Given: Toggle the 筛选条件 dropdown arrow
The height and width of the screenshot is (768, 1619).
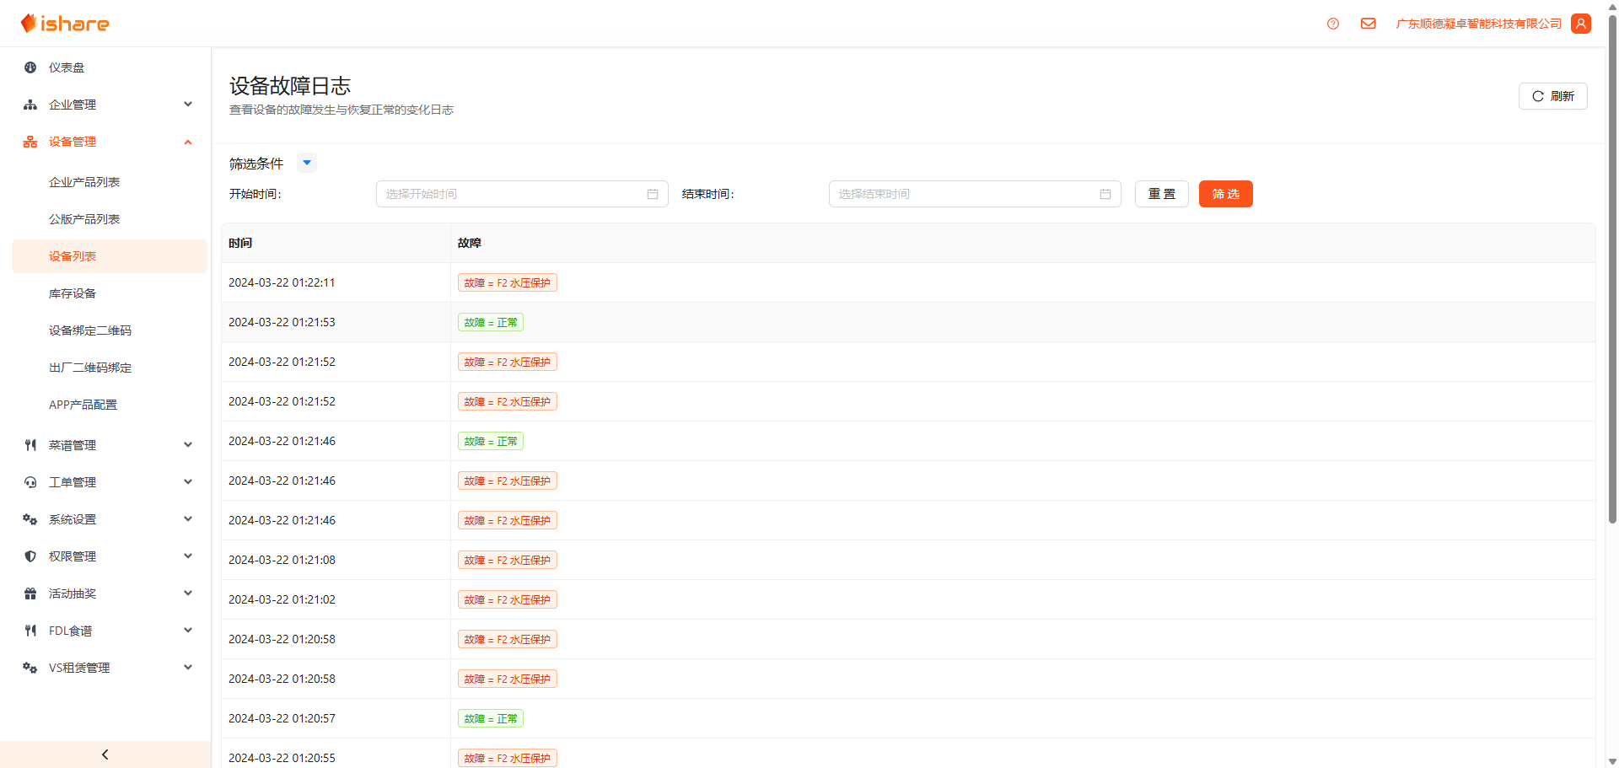Looking at the screenshot, I should click(307, 163).
